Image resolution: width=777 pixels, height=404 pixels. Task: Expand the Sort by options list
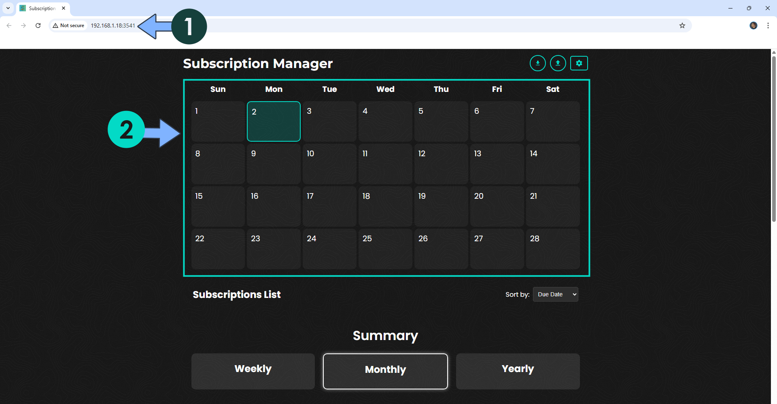(555, 294)
